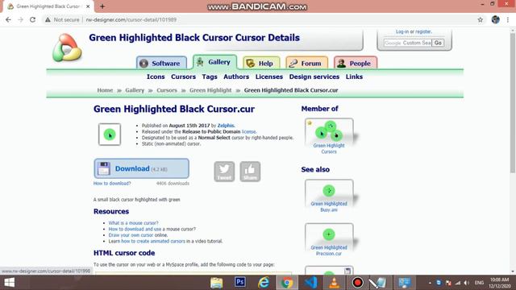
Task: Open Chrome three-dot menu
Action: (508, 19)
